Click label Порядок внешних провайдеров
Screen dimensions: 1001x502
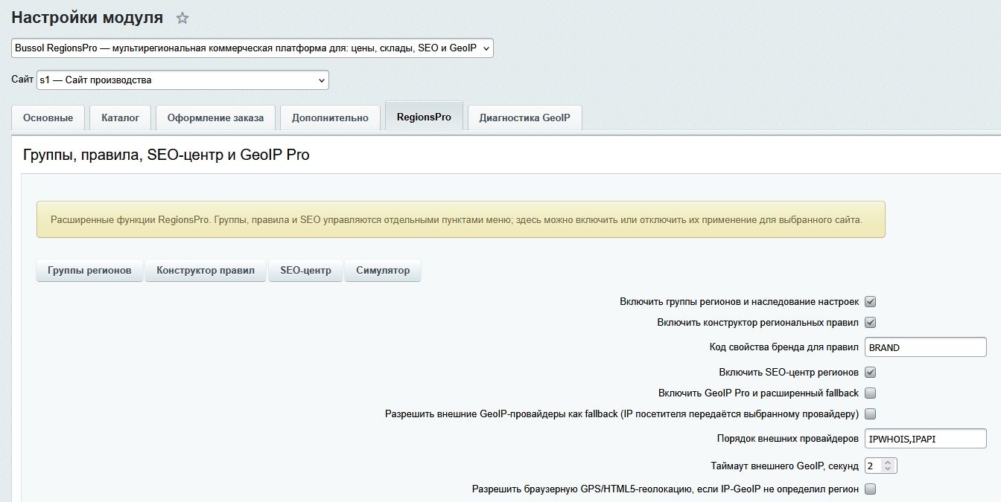[788, 439]
